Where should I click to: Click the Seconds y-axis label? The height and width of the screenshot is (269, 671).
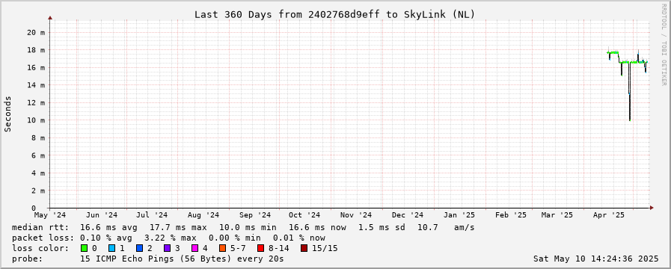(x=8, y=114)
